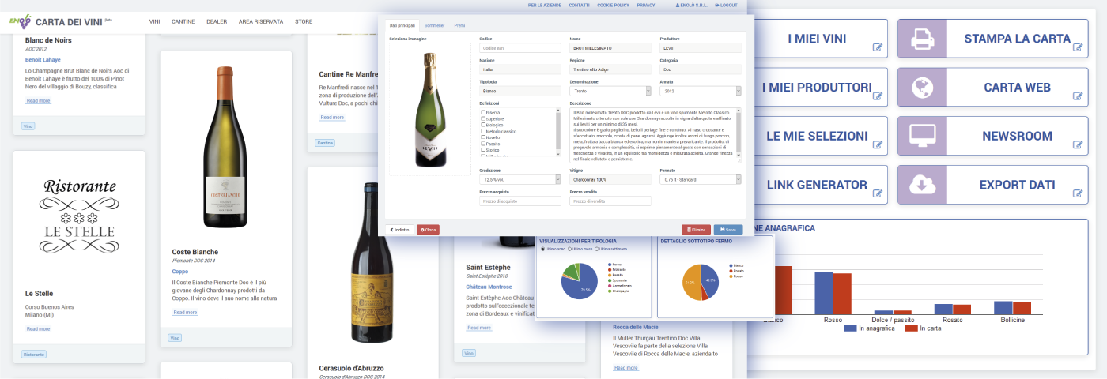Click the edit icon on Le Mie Selezioni tile

click(x=877, y=145)
